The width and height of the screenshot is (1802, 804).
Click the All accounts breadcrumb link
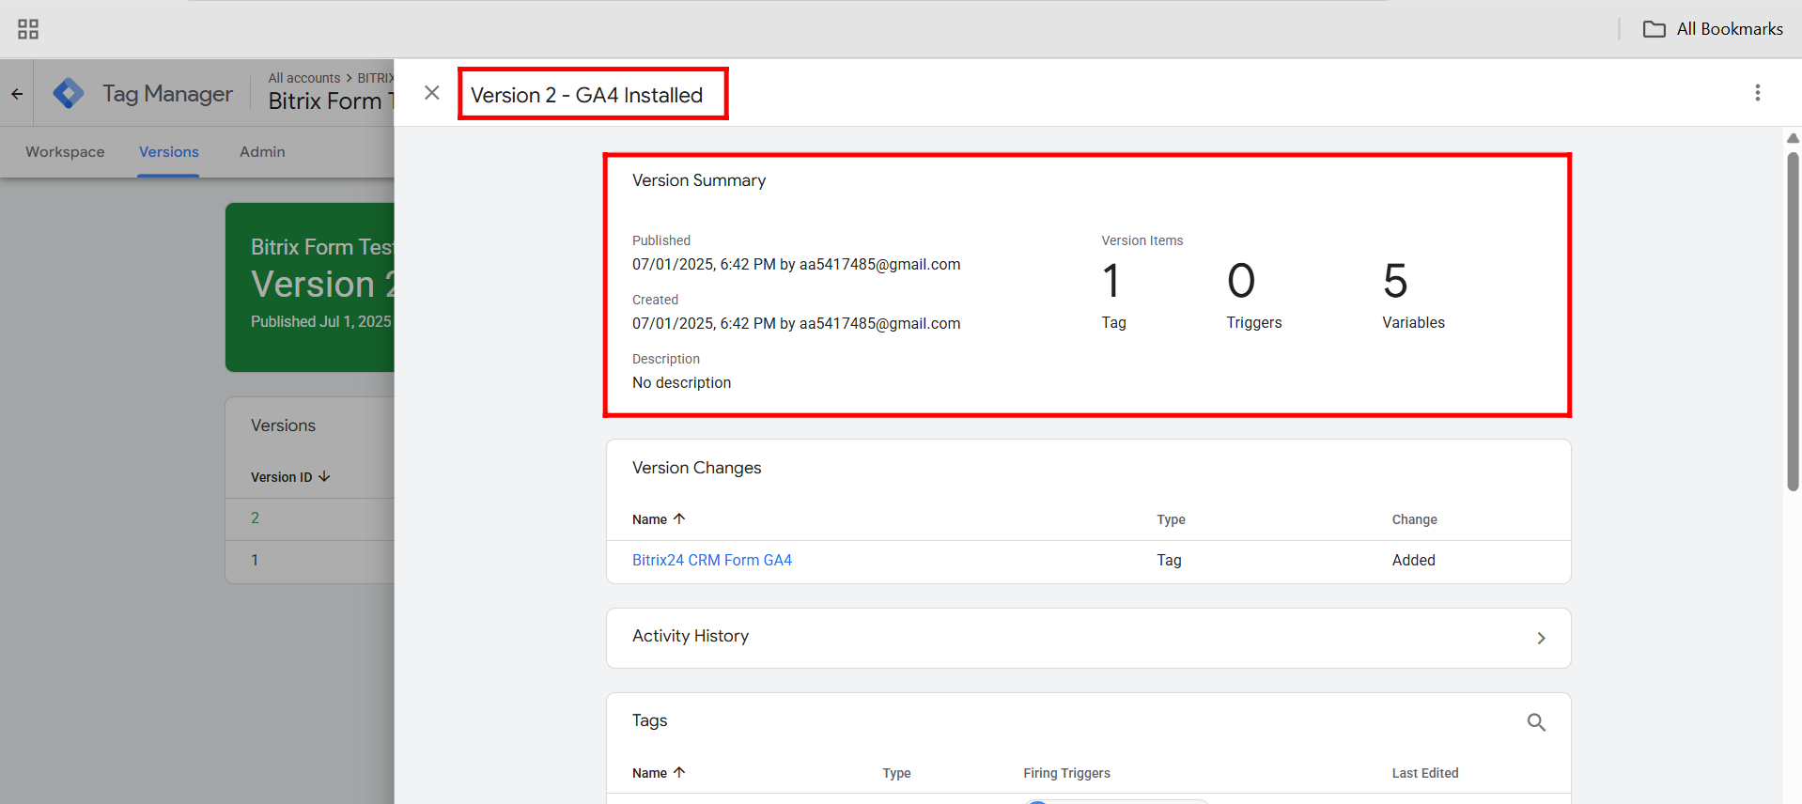tap(304, 78)
